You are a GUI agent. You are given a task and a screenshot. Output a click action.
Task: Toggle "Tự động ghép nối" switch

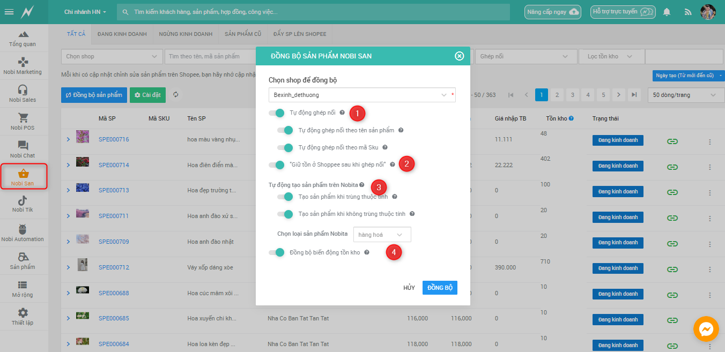pos(277,113)
